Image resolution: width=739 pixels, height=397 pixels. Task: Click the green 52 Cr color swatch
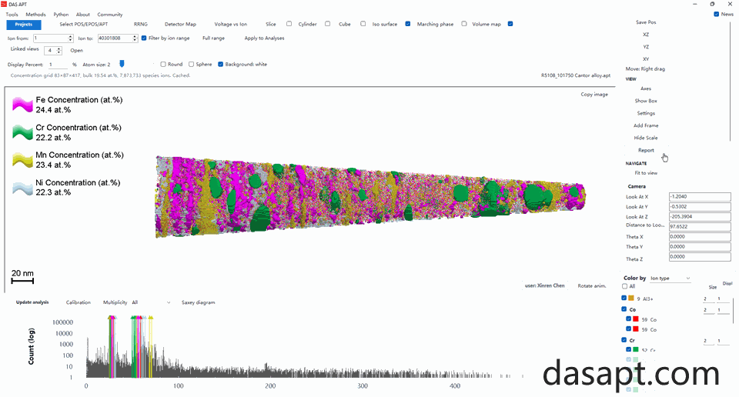[636, 349]
